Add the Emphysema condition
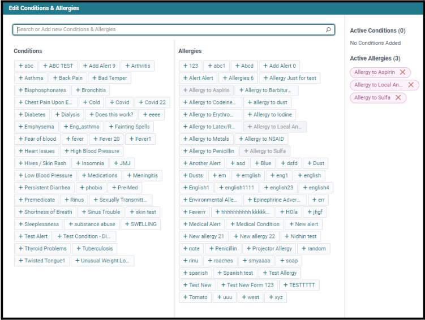This screenshot has height=320, width=425. click(36, 127)
